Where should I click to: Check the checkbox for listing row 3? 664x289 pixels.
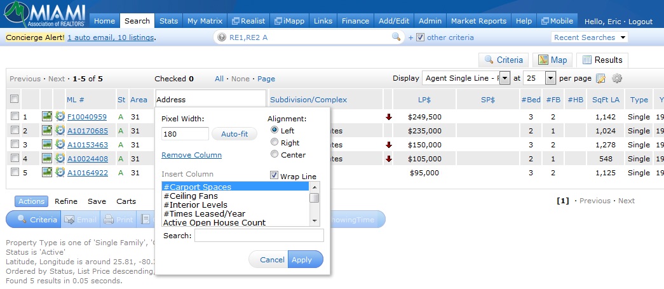15,145
